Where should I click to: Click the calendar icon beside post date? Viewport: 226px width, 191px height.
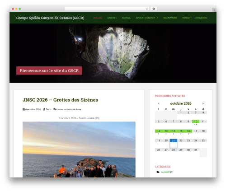click(24, 109)
